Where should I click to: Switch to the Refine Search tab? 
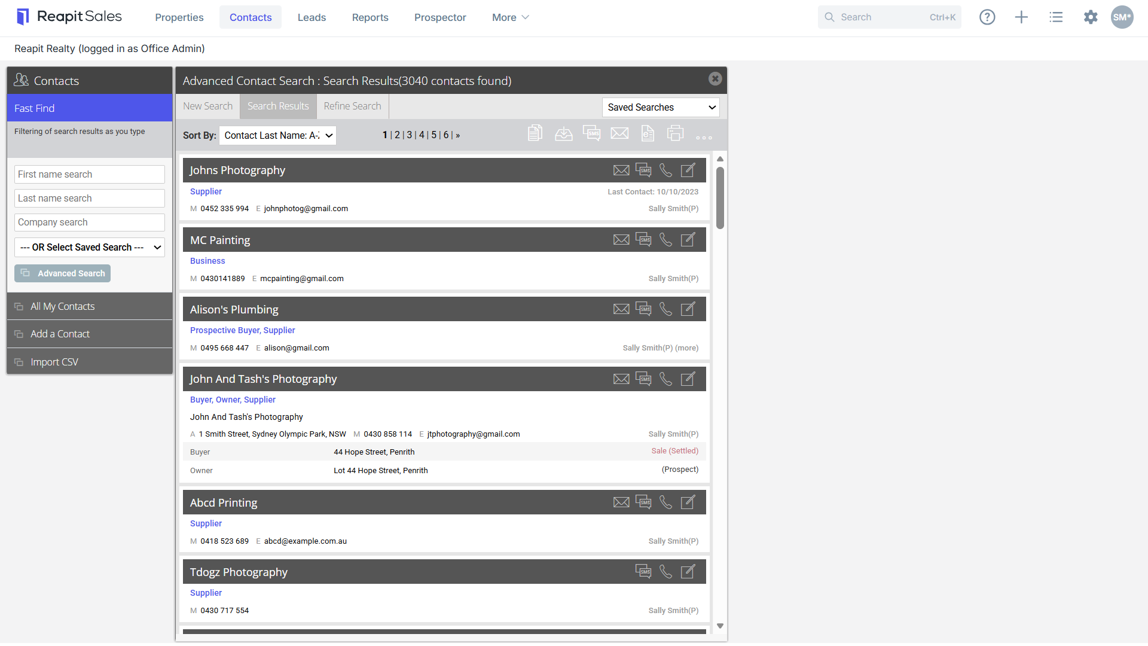pos(352,106)
